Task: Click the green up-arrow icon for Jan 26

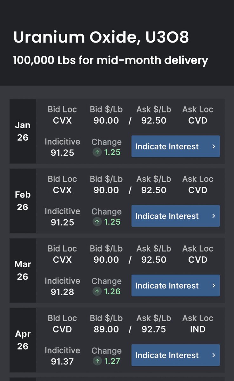Action: (x=97, y=152)
